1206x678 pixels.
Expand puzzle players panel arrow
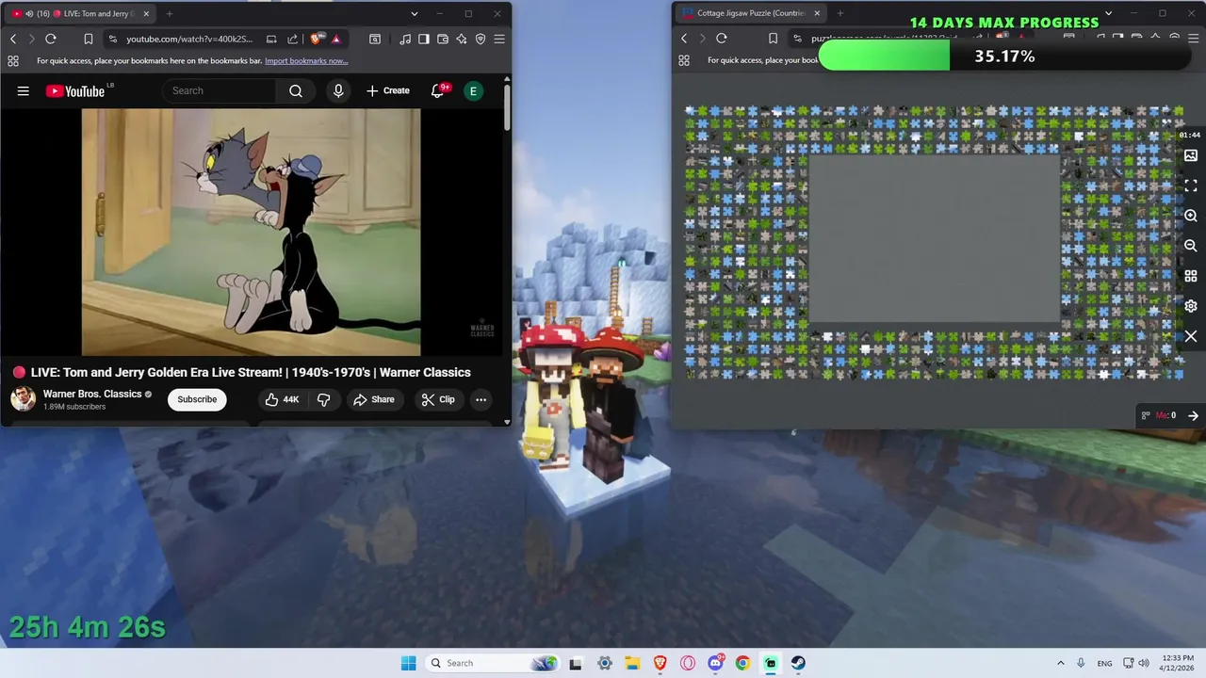[1193, 415]
